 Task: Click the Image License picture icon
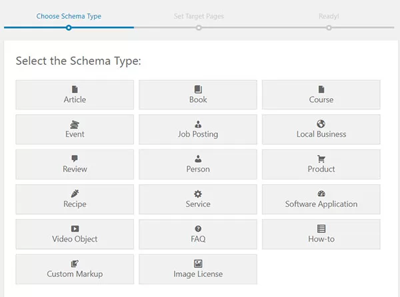pyautogui.click(x=198, y=264)
